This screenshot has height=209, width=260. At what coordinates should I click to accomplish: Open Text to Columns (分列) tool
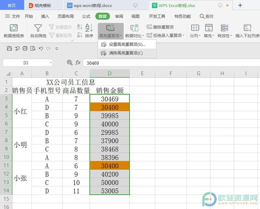click(195, 31)
